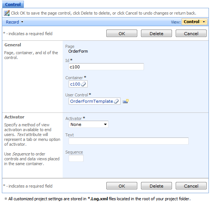Viewport: 210px width, 204px height.
Task: Click the new User Control icon
Action: [126, 101]
